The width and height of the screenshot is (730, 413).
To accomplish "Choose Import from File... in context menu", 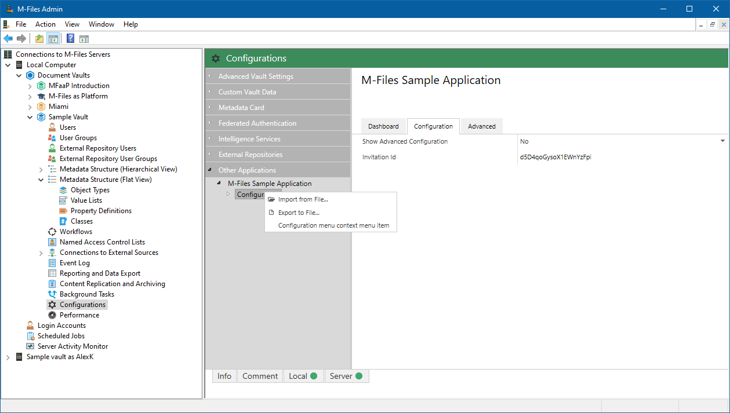I will pos(331,199).
